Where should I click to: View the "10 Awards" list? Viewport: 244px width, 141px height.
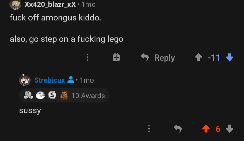pos(88,96)
